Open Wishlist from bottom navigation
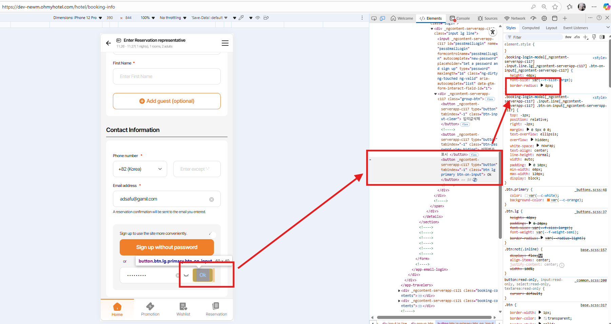This screenshot has height=324, width=611. [183, 309]
